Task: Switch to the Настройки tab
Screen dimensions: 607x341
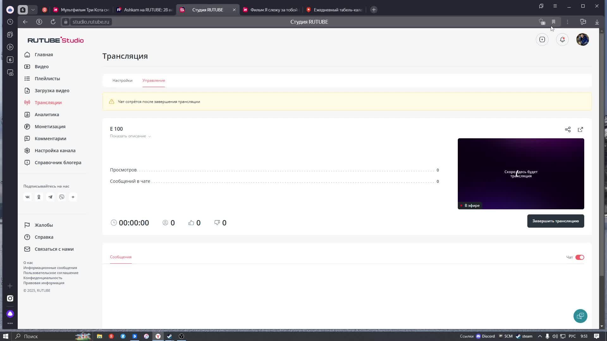Action: click(122, 81)
